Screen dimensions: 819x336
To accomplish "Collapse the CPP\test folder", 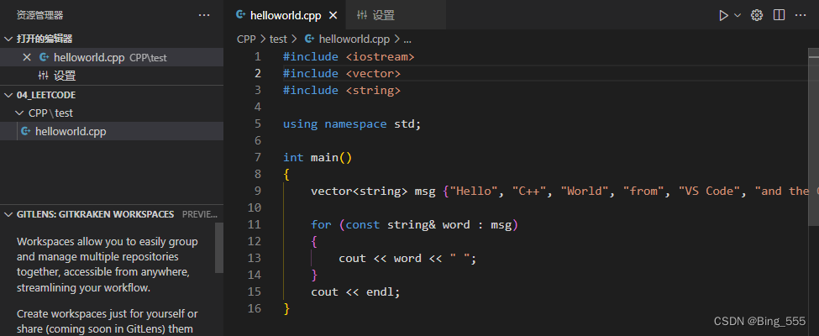I will coord(19,113).
